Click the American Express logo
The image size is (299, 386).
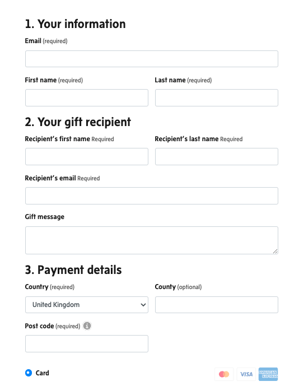click(268, 374)
